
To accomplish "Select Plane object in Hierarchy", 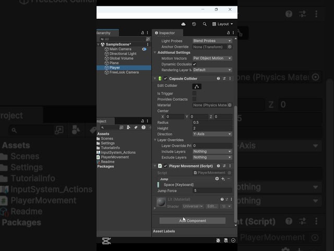I will pos(114,63).
